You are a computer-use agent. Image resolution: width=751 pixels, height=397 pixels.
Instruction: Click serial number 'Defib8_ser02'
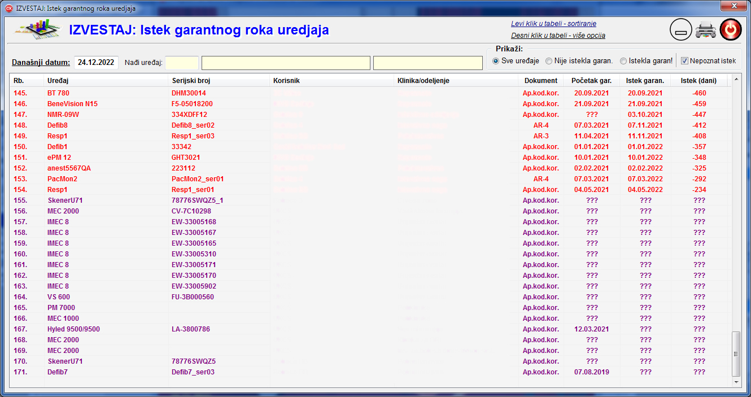click(x=193, y=125)
